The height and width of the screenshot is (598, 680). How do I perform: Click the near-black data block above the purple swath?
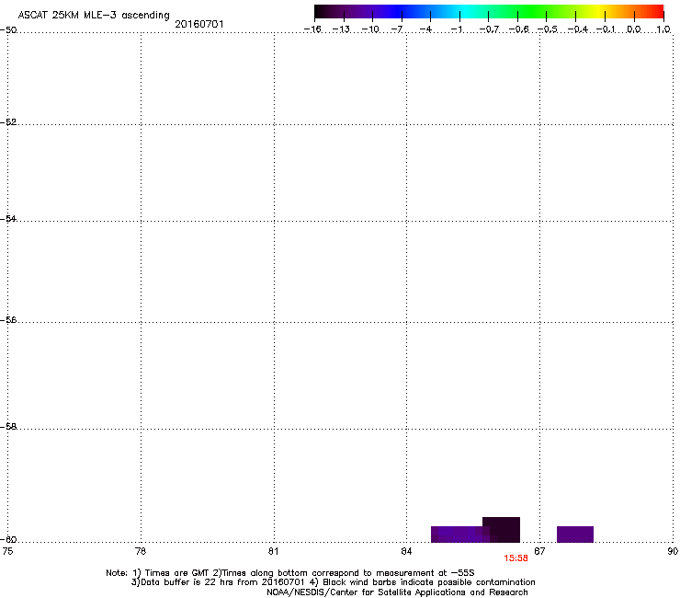click(501, 529)
